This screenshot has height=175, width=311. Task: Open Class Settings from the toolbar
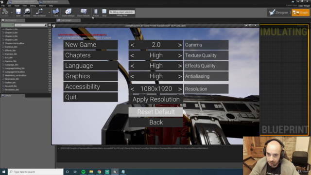[68, 12]
